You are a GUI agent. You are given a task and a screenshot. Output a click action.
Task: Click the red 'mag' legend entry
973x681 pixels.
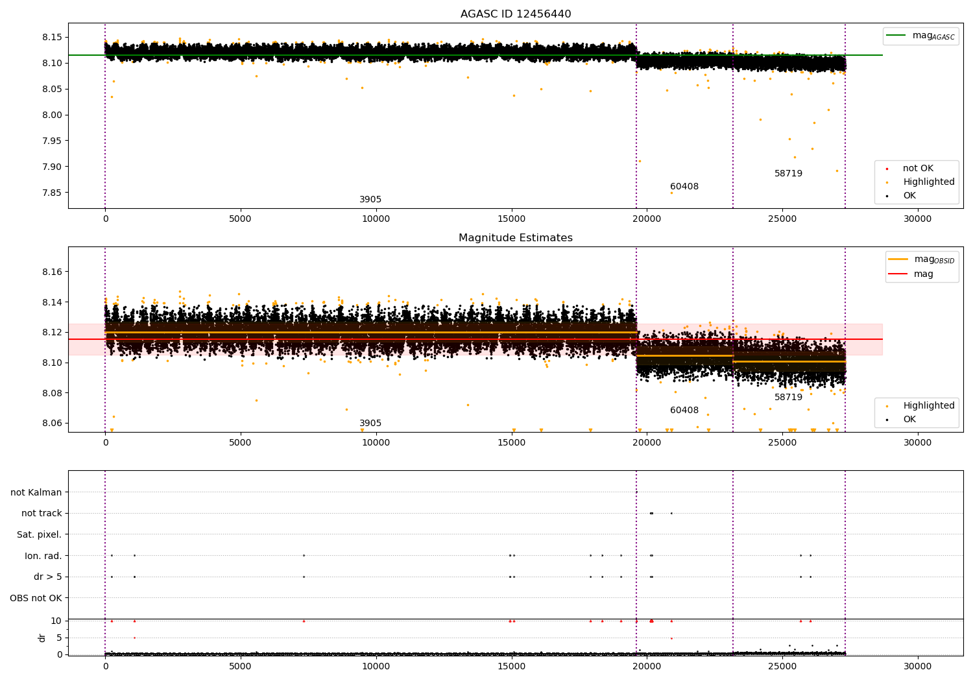click(911, 274)
